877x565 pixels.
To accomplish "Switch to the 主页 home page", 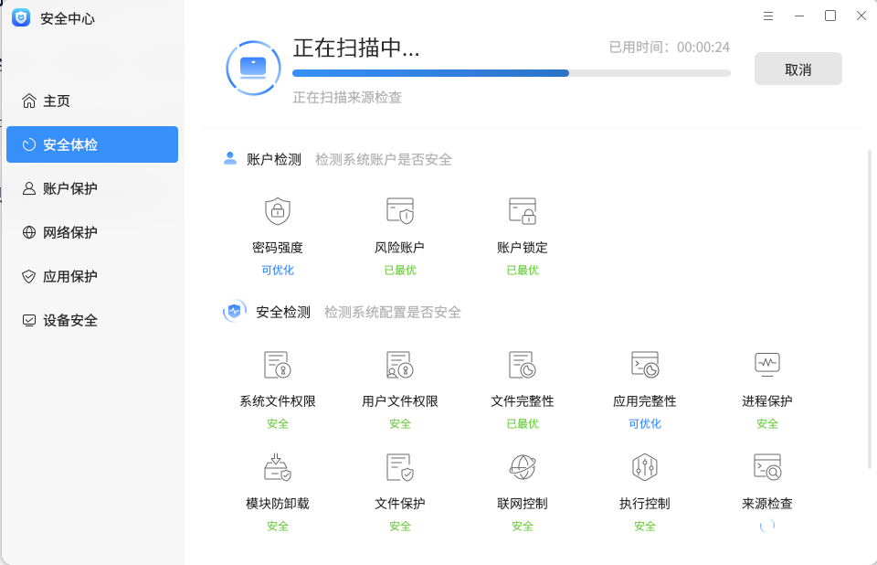I will 91,101.
